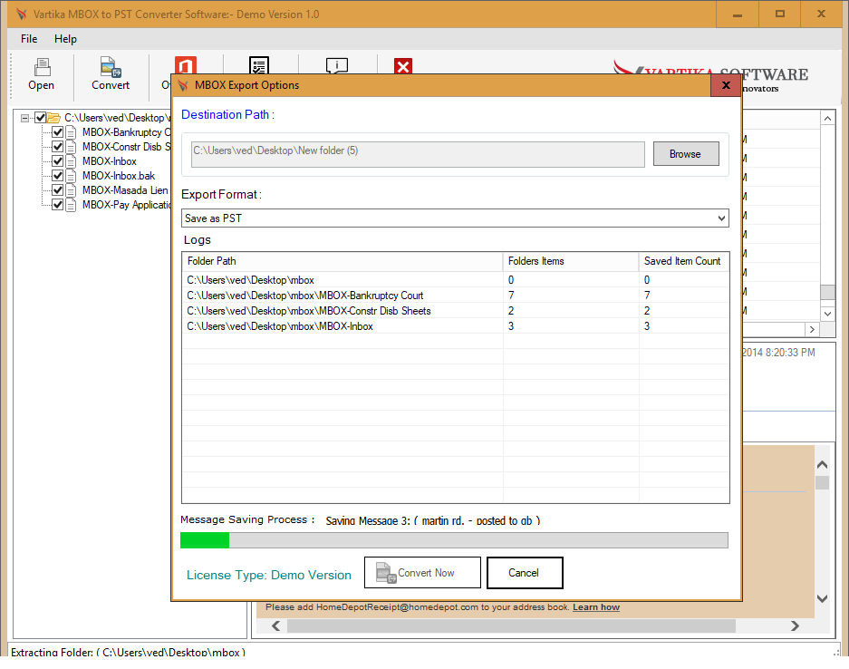Click down chevron of the preview pane scrollbar
The height and width of the screenshot is (669, 849).
point(822,598)
